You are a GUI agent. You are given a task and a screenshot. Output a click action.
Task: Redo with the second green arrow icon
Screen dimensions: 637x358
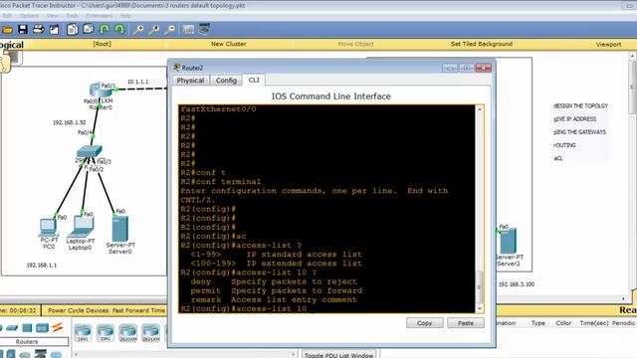119,29
